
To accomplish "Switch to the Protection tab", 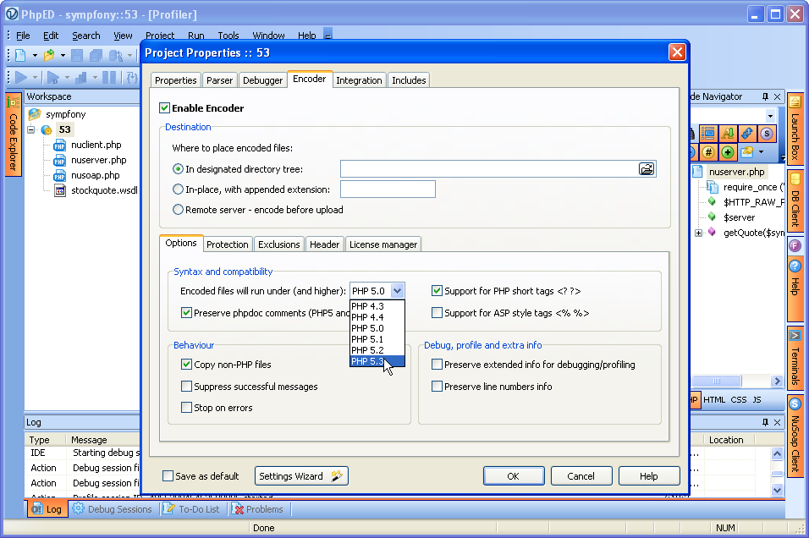I will coord(228,244).
